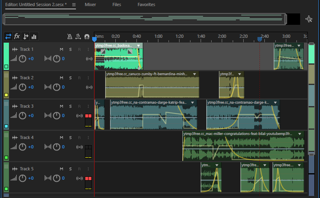This screenshot has height=198, width=320.
Task: Click the Track 2 yellow color swatch
Action: 6,95
